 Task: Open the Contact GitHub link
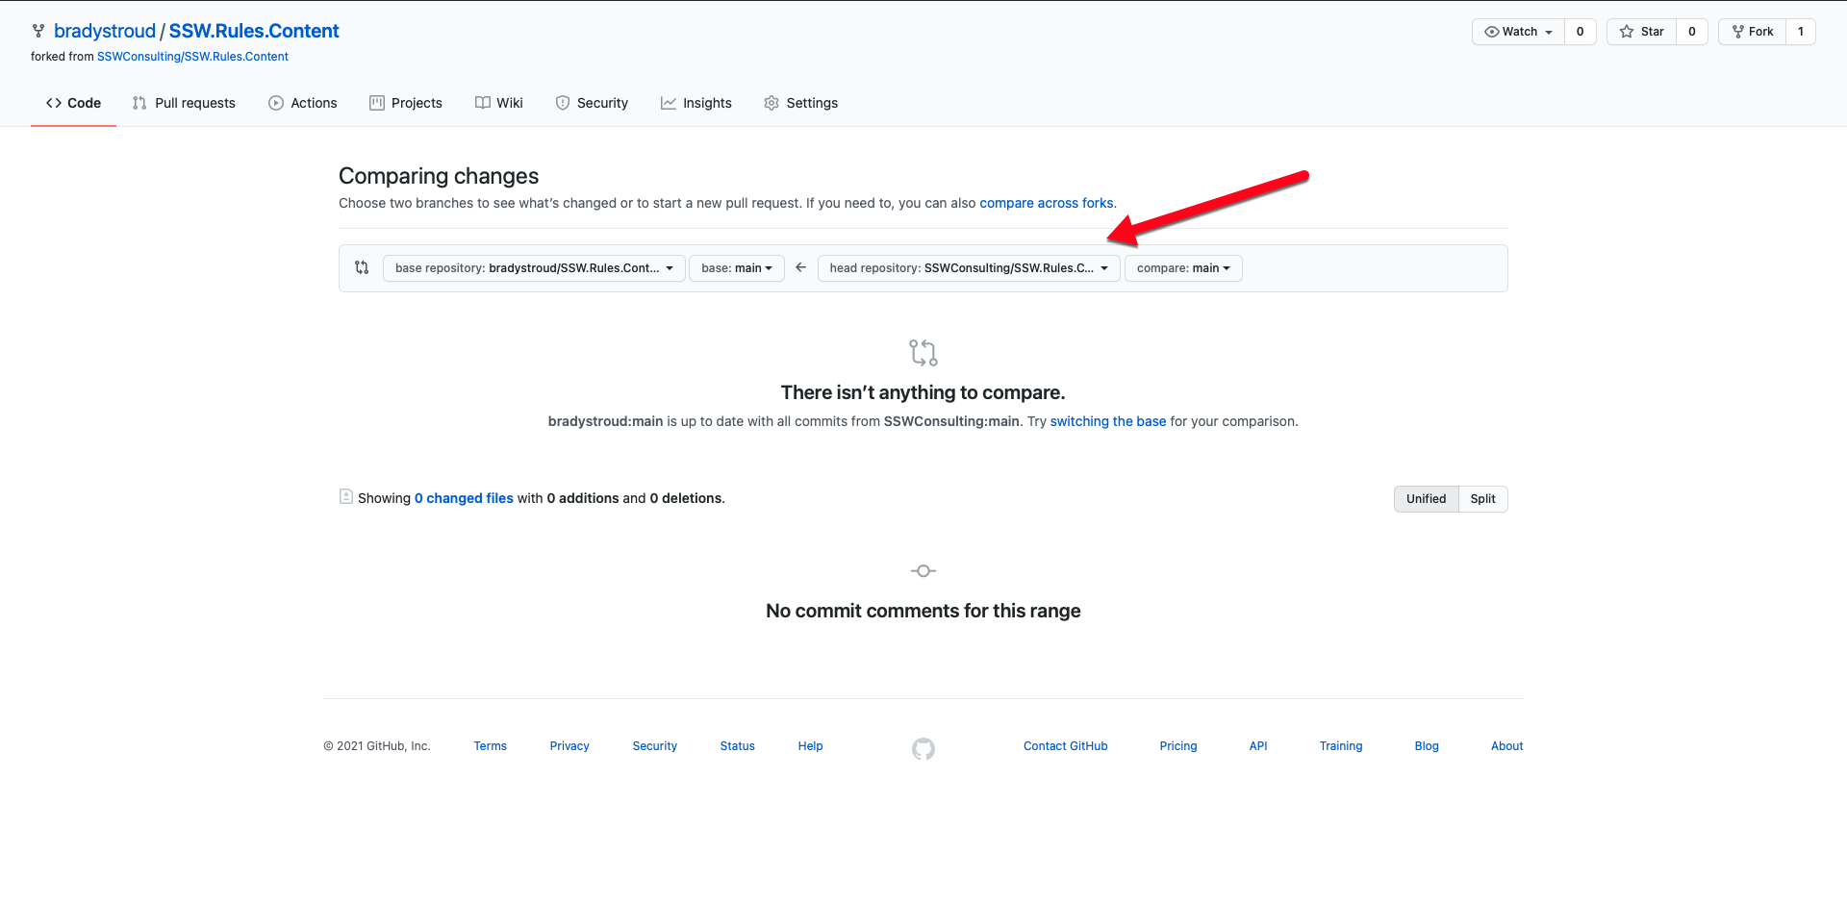click(x=1066, y=746)
